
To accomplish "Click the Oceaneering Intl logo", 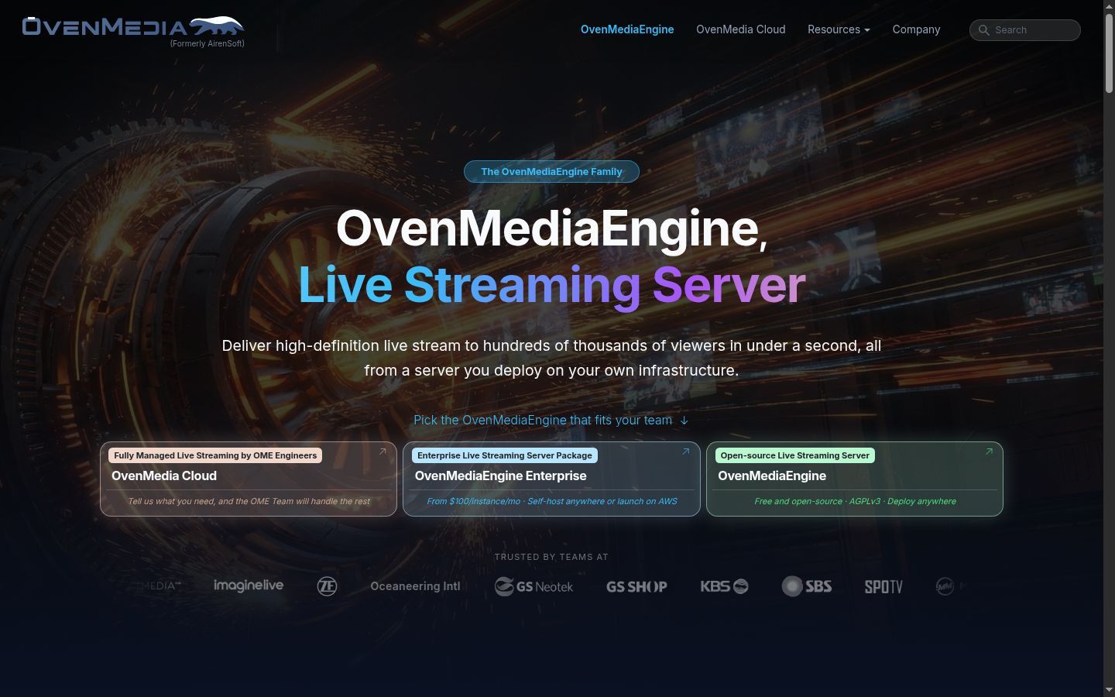I will pos(416,586).
